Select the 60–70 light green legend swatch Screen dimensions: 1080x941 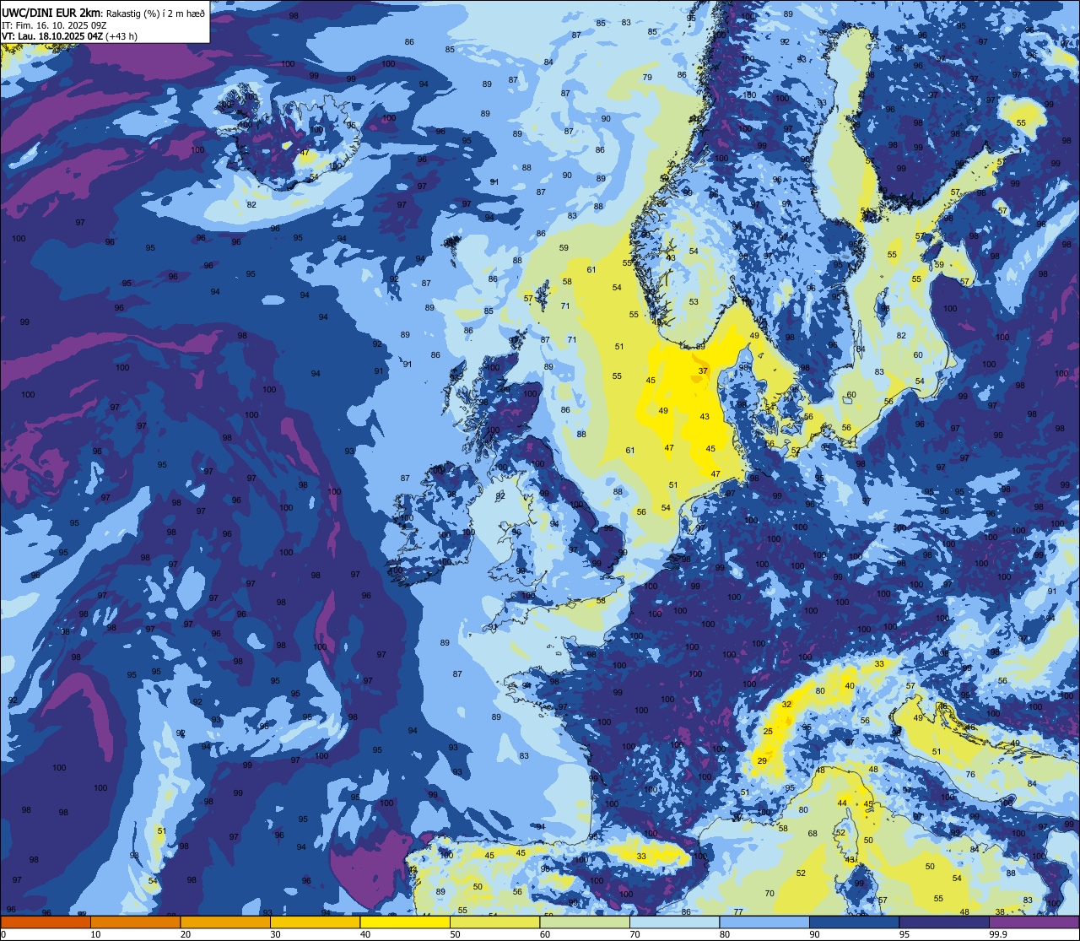pyautogui.click(x=585, y=922)
